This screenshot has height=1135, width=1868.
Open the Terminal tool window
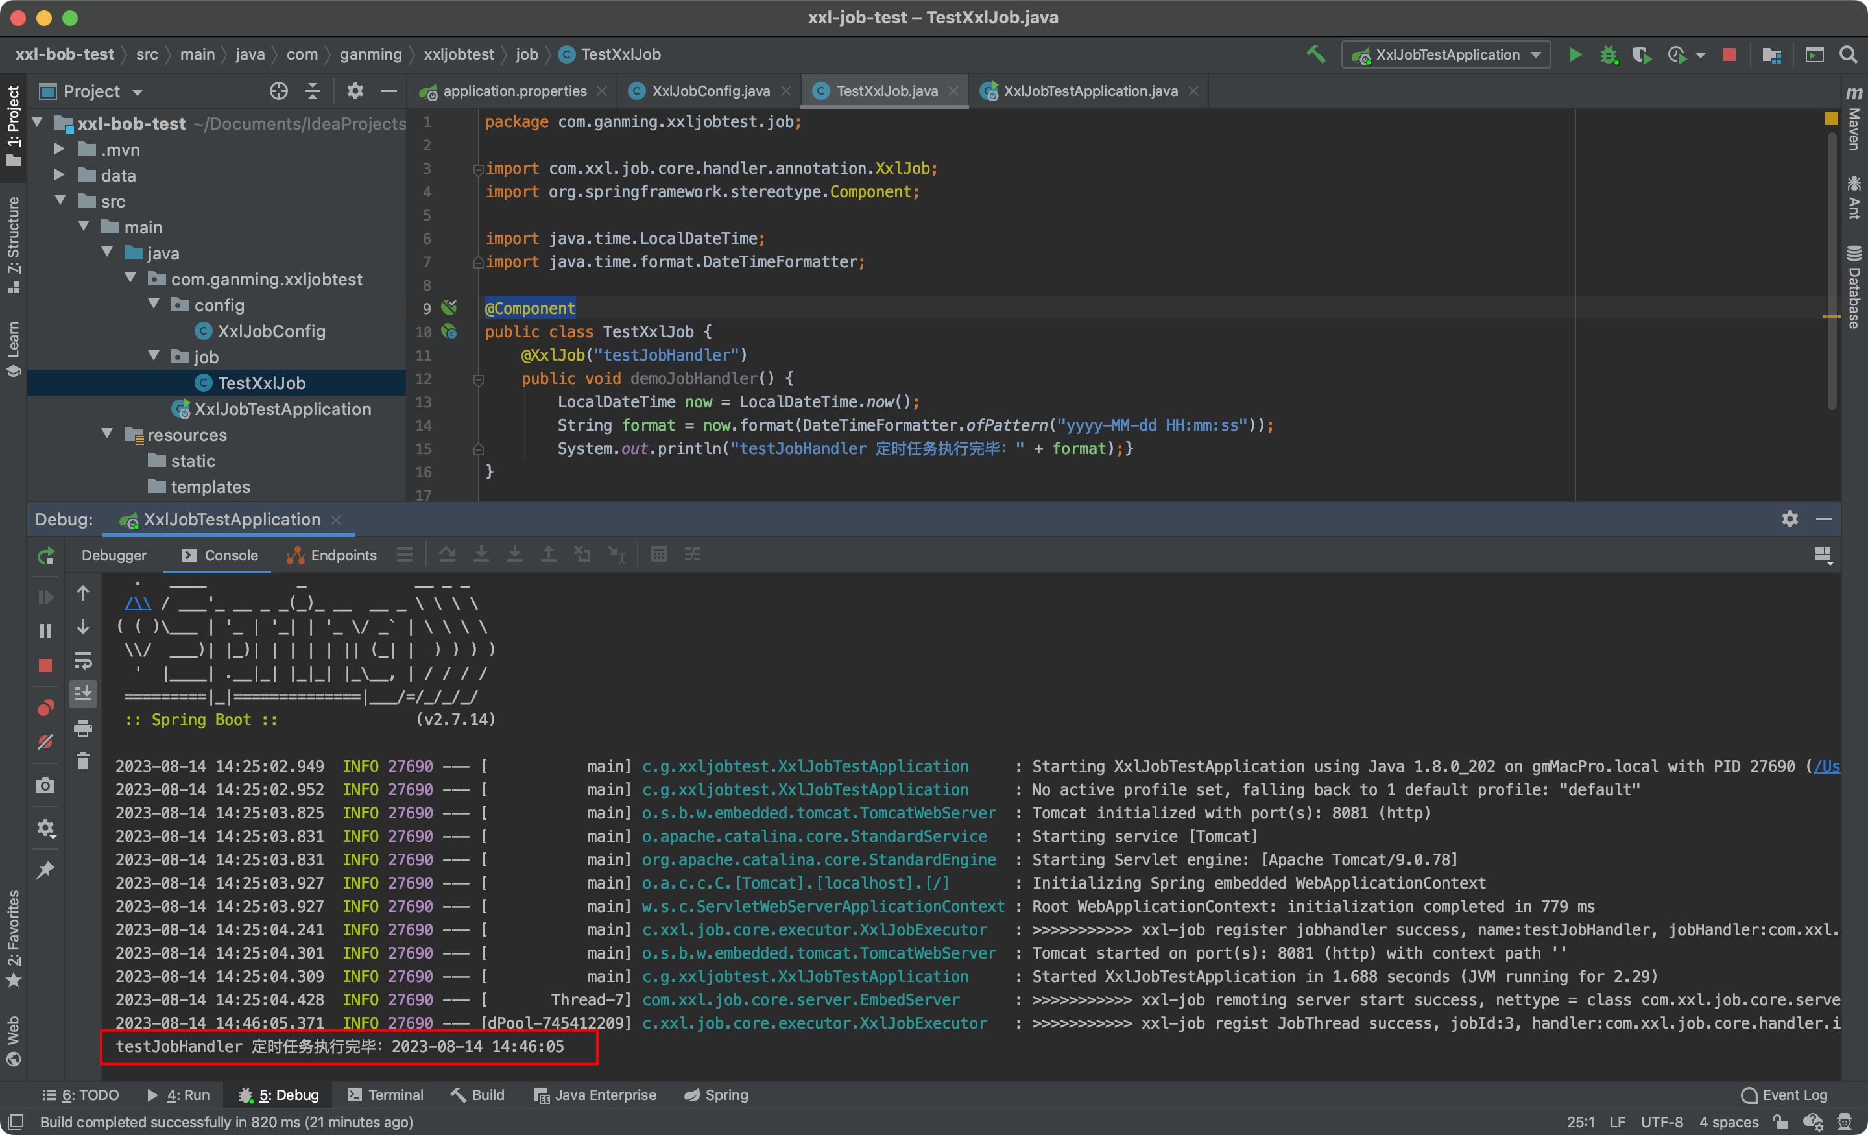385,1095
